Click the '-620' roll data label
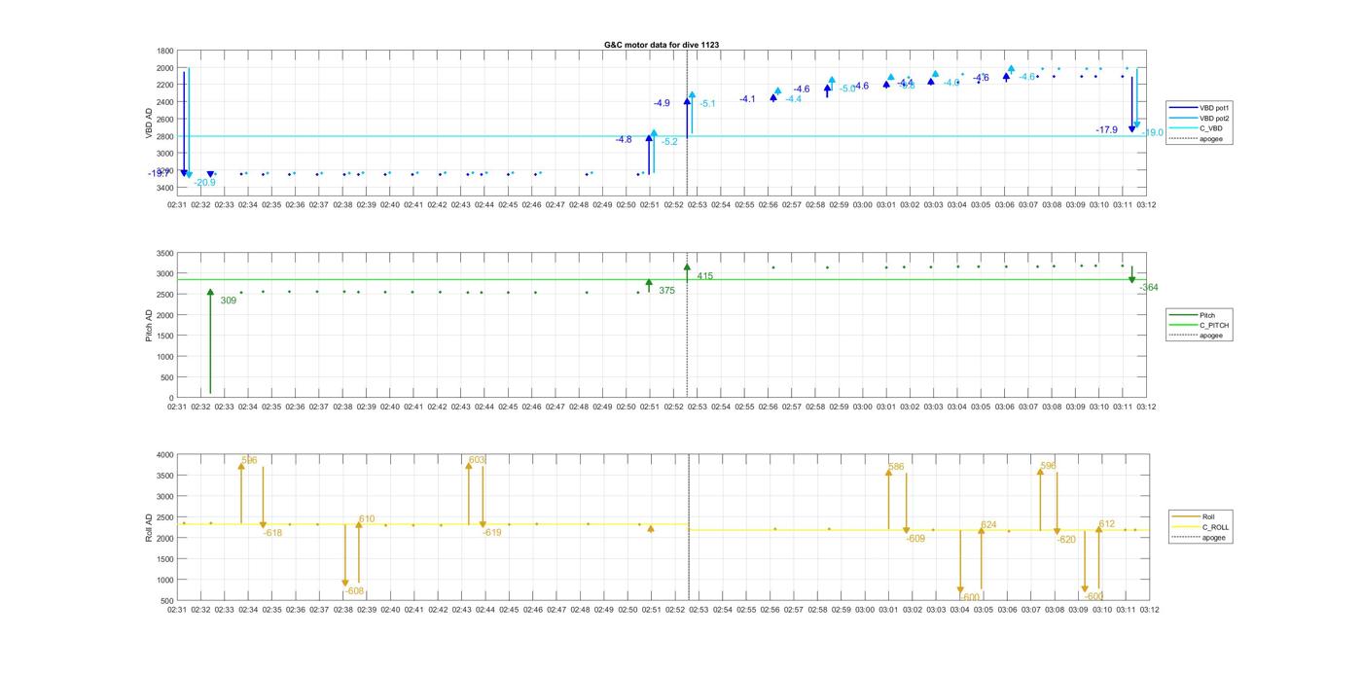Viewport: 1362px width, 674px height. coord(1066,540)
